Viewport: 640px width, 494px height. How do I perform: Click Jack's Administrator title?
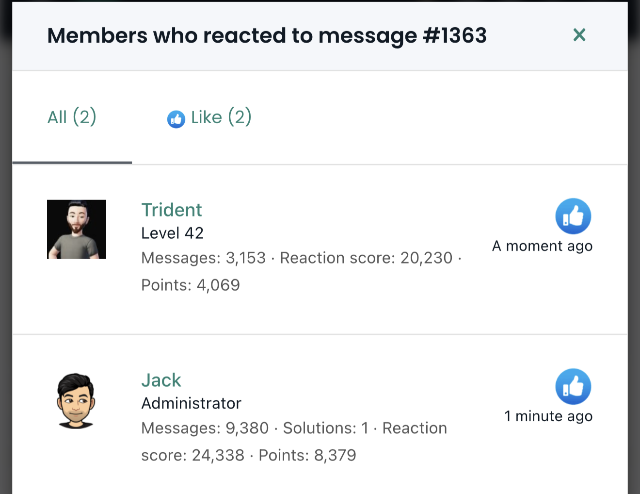click(x=191, y=403)
